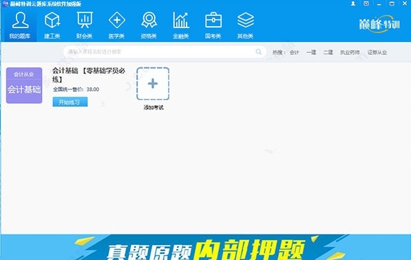
Task: Open the 资格类 category
Action: pyautogui.click(x=149, y=25)
